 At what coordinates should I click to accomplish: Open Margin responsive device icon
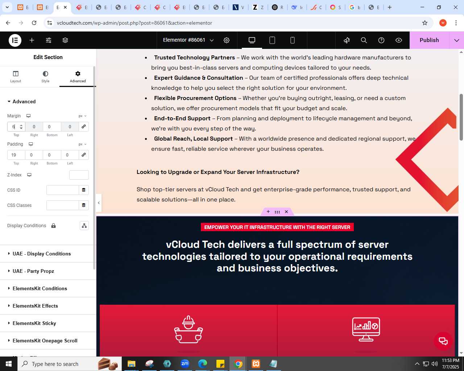[x=28, y=116]
